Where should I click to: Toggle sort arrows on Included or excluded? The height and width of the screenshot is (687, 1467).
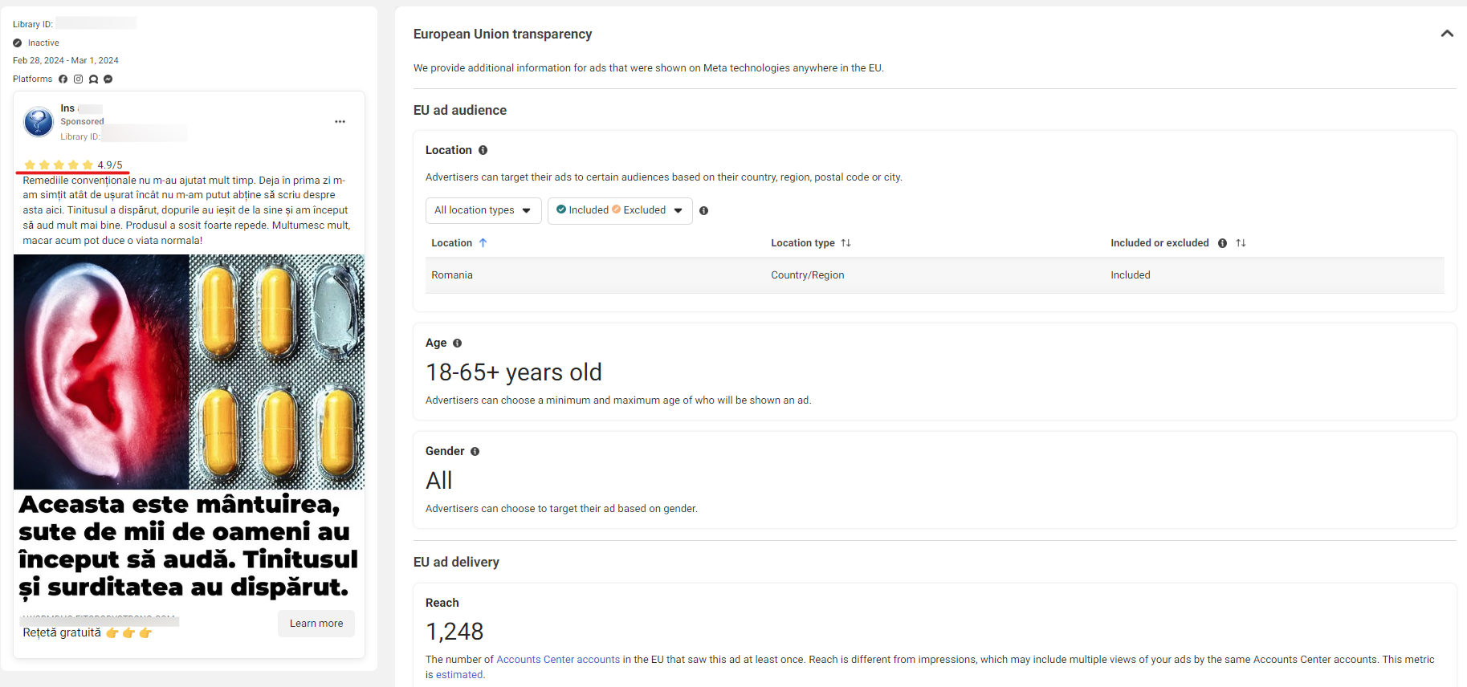tap(1241, 243)
